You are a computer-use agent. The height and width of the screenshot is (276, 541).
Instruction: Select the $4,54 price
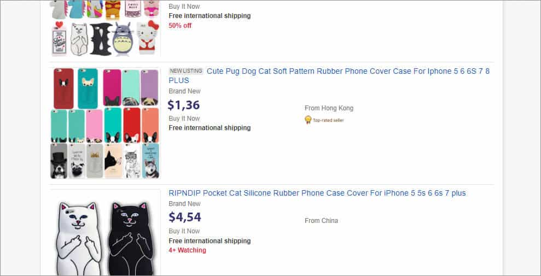(x=185, y=217)
